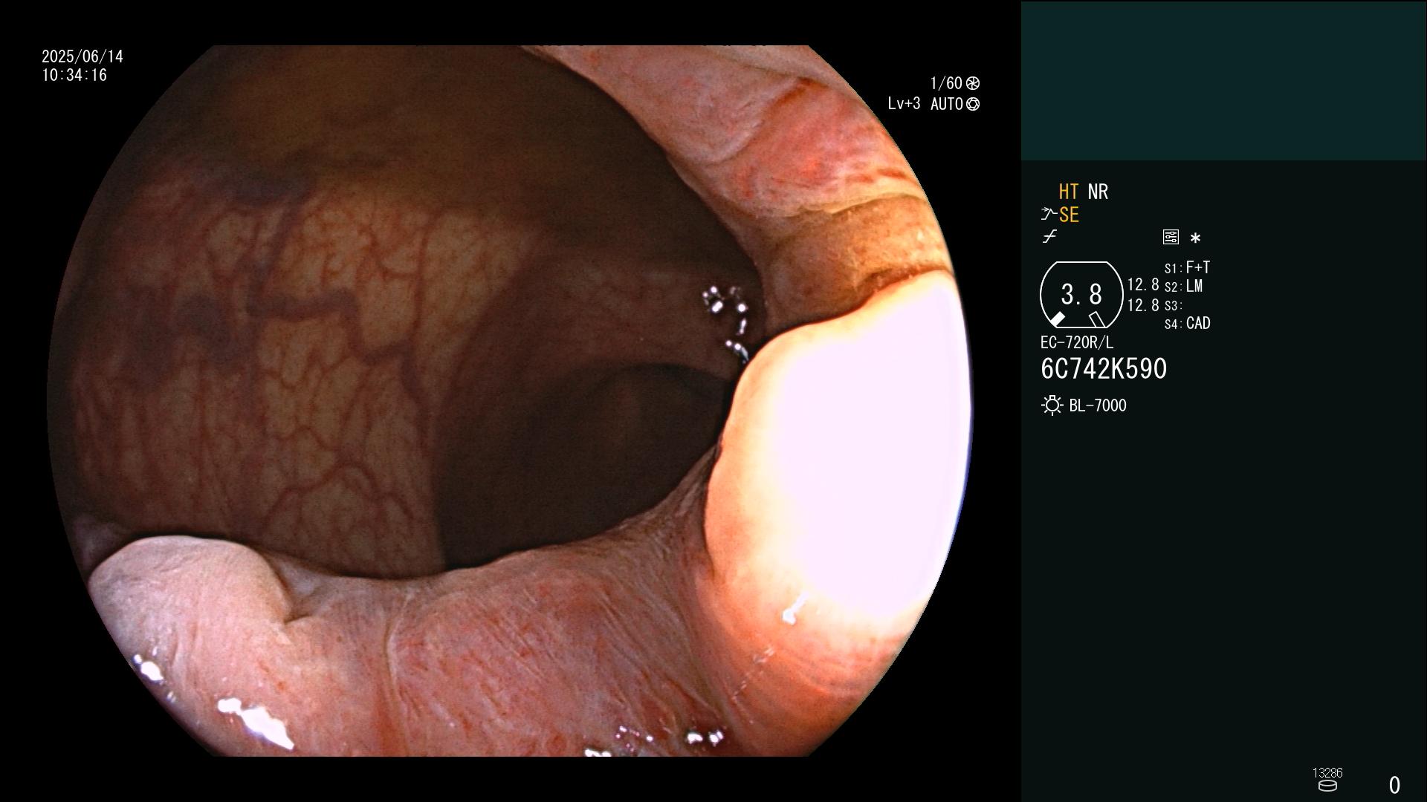
Task: Click the AUTO iris mode icon
Action: click(973, 104)
